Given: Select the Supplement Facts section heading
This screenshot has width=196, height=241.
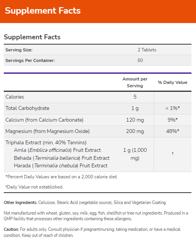Looking at the screenshot, I should 32,37.
